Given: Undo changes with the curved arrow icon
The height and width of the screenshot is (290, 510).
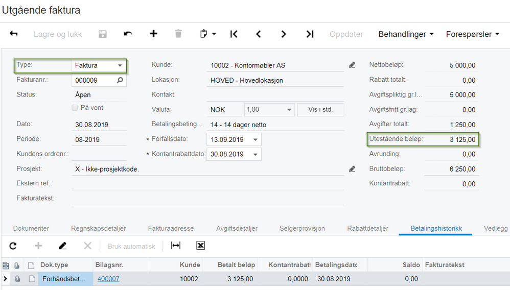Looking at the screenshot, I should coord(128,34).
